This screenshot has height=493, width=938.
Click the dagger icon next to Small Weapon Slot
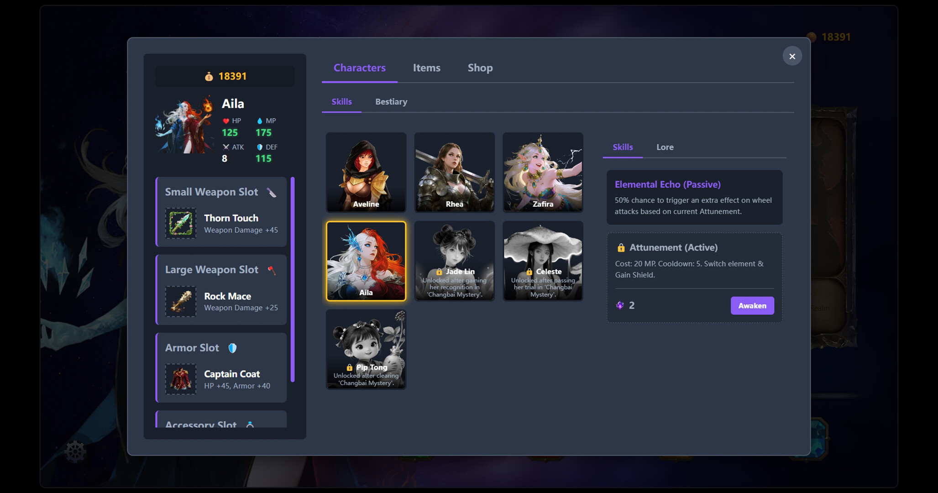pyautogui.click(x=272, y=192)
